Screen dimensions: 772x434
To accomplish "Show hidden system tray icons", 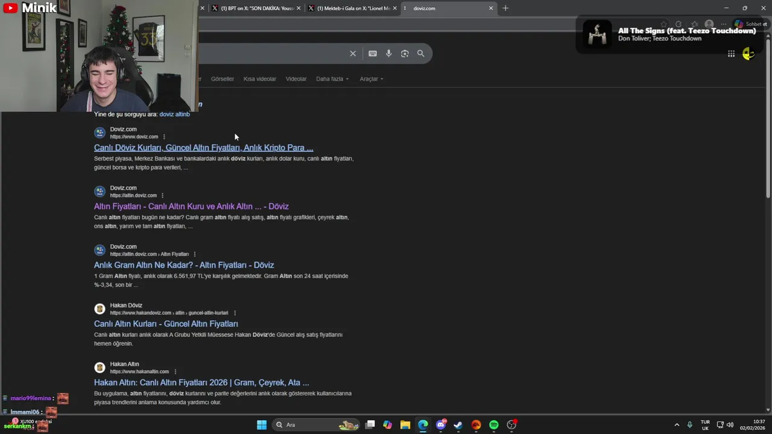I will pos(677,425).
